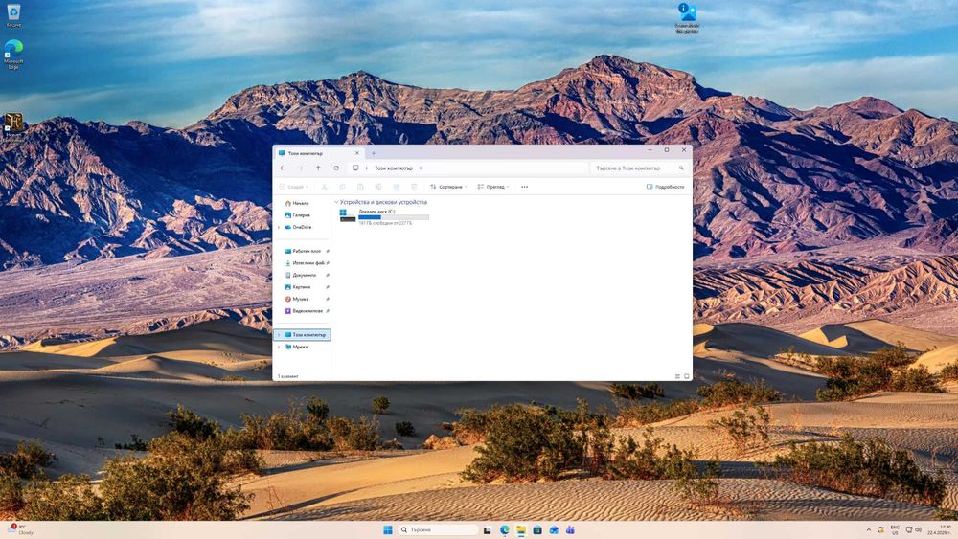Open Recycle Bin on the desktop
This screenshot has height=539, width=958.
(x=13, y=15)
